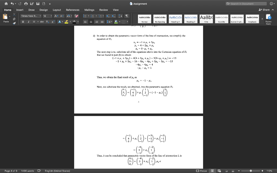Open line and paragraph spacing button
This screenshot has height=173, width=277.
coord(109,22)
